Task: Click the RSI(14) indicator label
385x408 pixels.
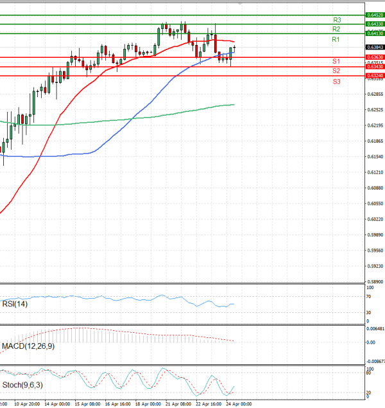Action: pos(15,304)
